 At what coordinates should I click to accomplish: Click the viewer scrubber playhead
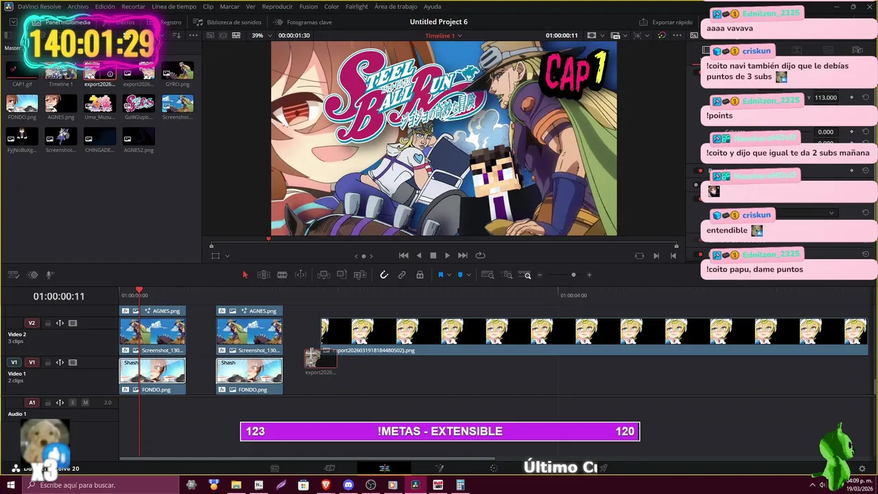268,239
